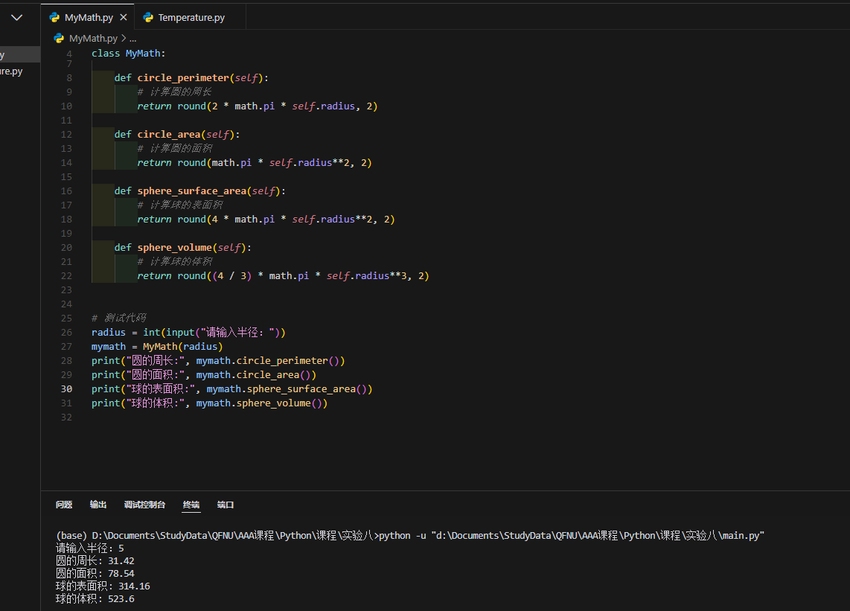The height and width of the screenshot is (611, 850).
Task: Click the radius input assignment line
Action: pyautogui.click(x=188, y=333)
